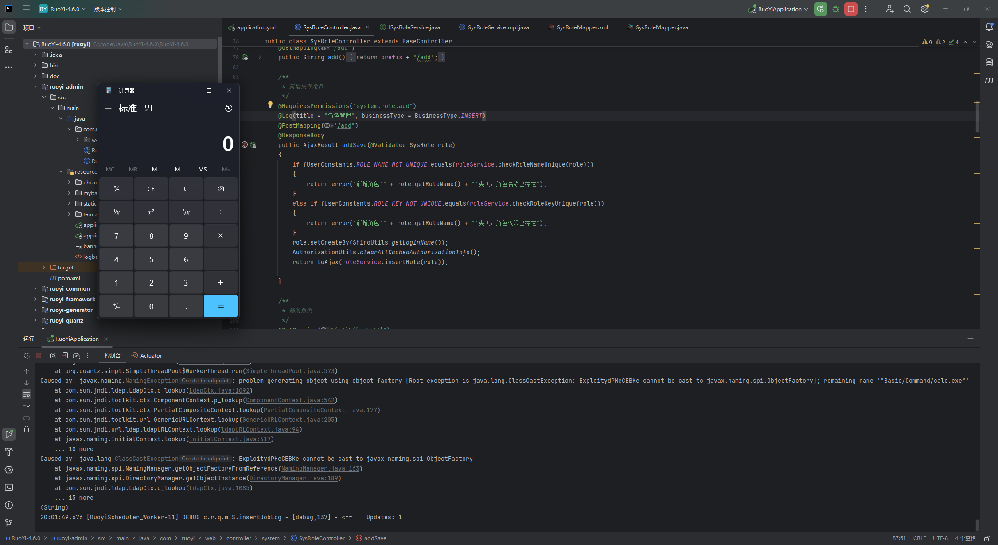
Task: Open RuoYiApplication run configuration dropdown
Action: pos(779,9)
